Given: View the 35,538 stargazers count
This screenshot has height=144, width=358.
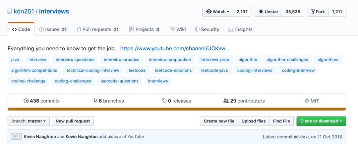Looking at the screenshot, I should 293,12.
